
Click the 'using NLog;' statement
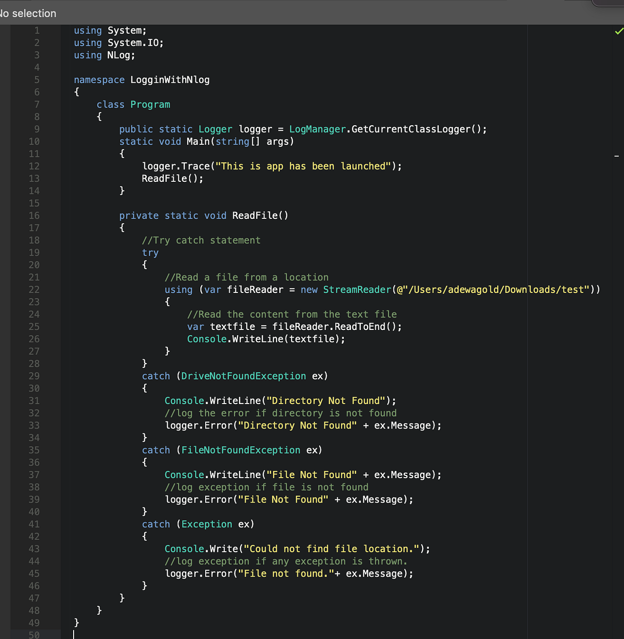[x=104, y=55]
